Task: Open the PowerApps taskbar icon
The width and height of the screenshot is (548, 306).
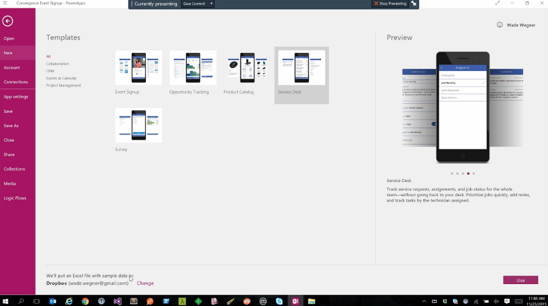Action: click(x=296, y=301)
